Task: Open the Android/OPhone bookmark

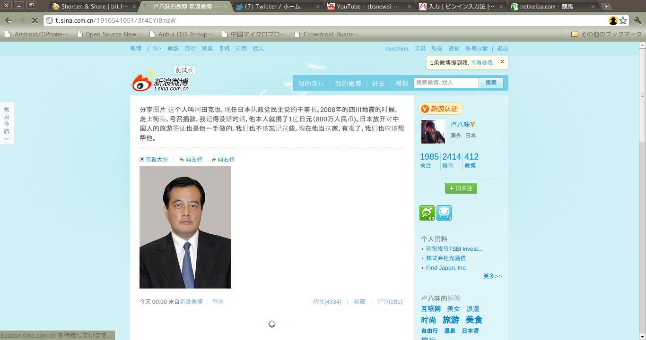Action: click(36, 34)
